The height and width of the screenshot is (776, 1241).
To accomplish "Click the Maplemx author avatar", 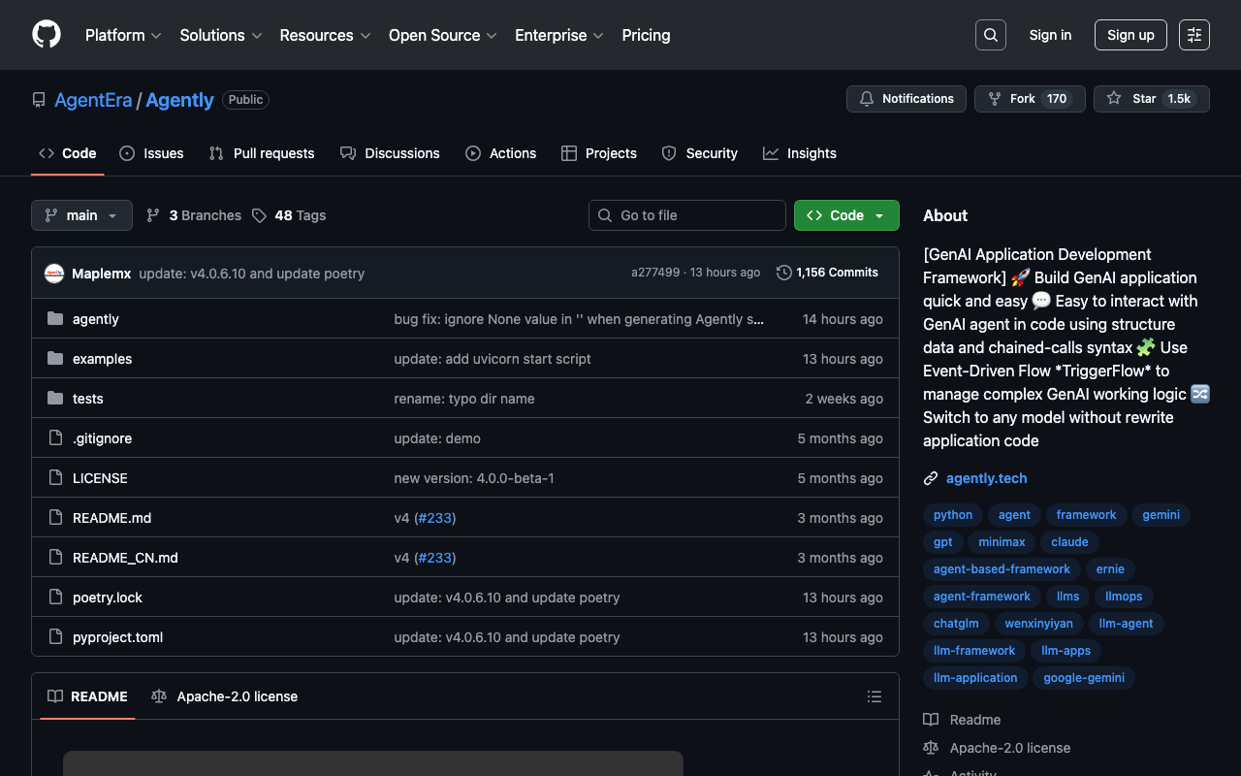I will (54, 274).
